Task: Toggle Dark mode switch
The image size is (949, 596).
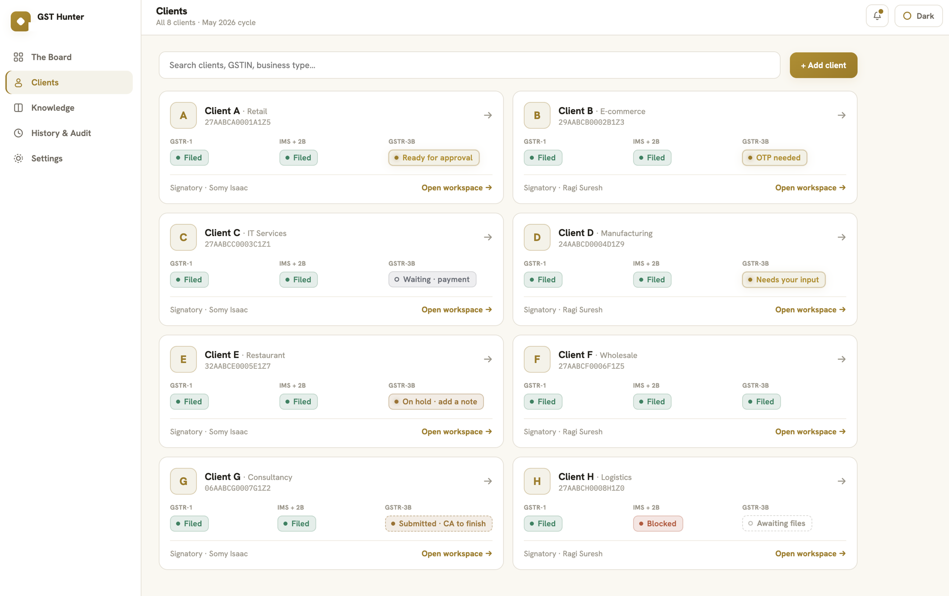Action: pos(918,16)
